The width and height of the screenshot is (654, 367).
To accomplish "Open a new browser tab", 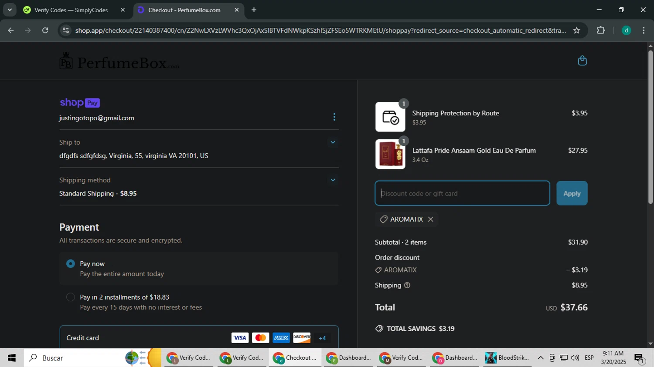I will click(x=254, y=10).
